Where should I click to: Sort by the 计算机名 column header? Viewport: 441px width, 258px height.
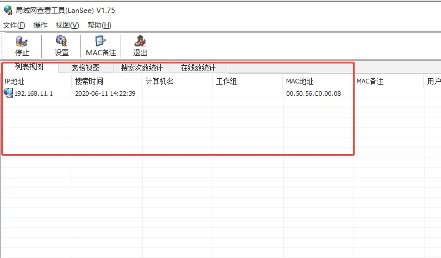[177, 81]
